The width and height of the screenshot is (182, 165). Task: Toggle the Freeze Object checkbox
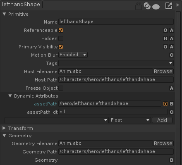[61, 88]
